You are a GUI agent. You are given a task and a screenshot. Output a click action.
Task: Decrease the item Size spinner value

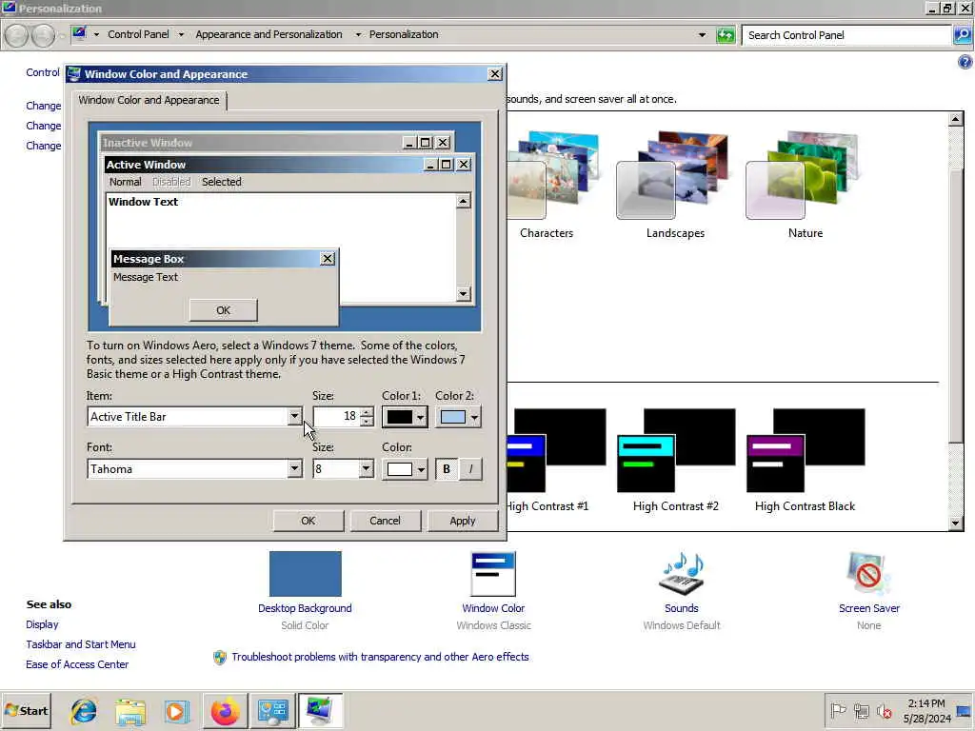(367, 422)
